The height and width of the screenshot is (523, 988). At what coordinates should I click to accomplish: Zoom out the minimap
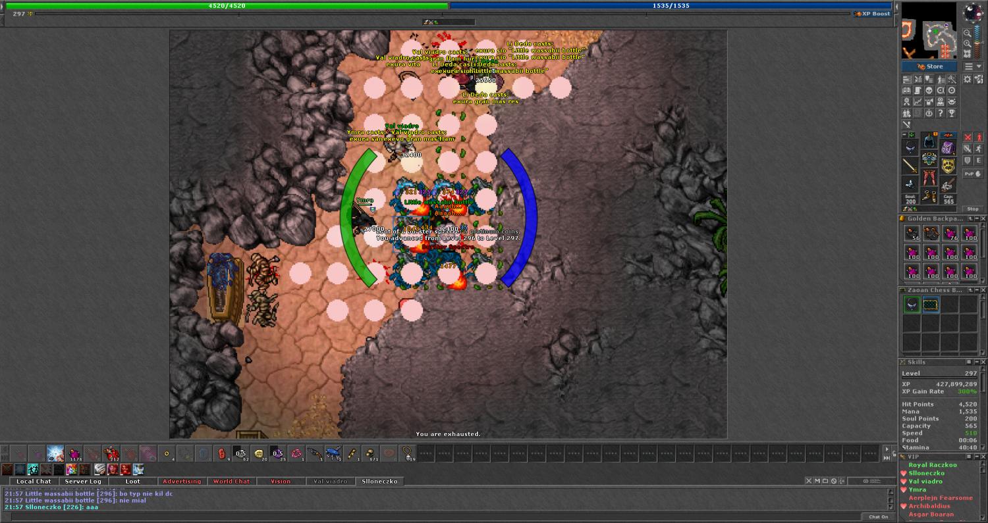click(968, 32)
